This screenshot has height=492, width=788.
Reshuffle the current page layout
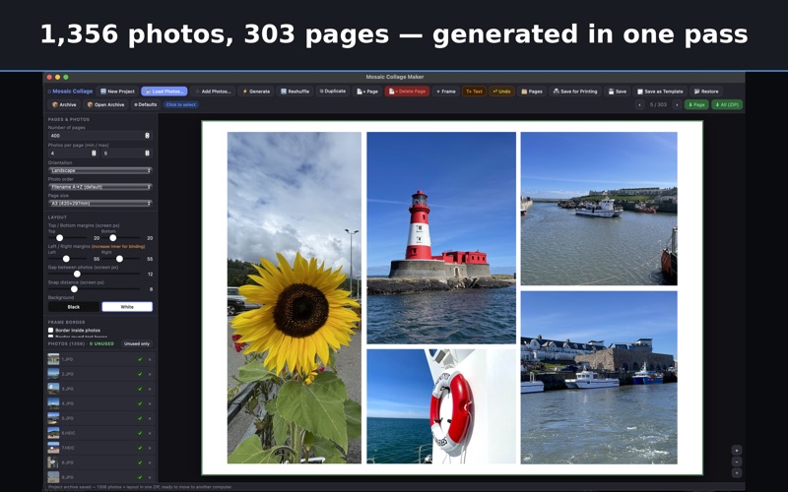[295, 92]
